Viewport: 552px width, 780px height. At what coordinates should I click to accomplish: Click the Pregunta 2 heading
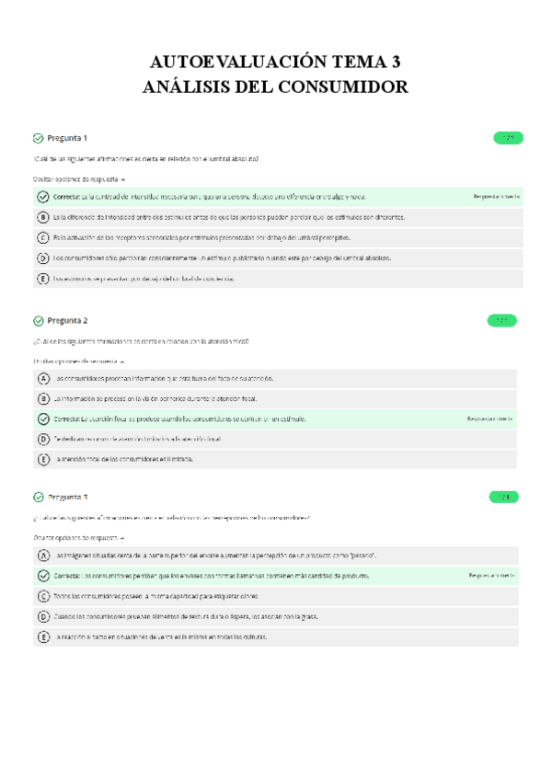[x=67, y=321]
